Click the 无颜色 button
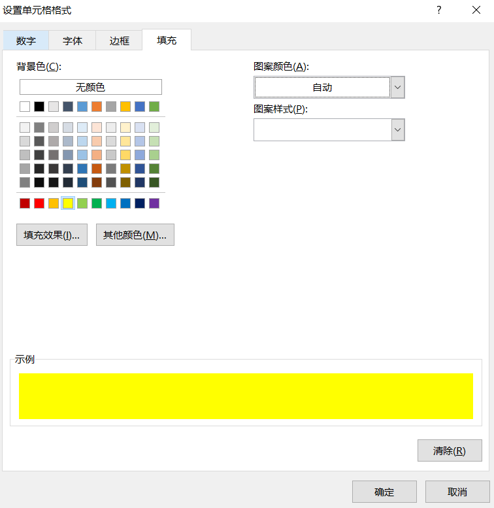Screen dimensions: 494x508 (91, 87)
